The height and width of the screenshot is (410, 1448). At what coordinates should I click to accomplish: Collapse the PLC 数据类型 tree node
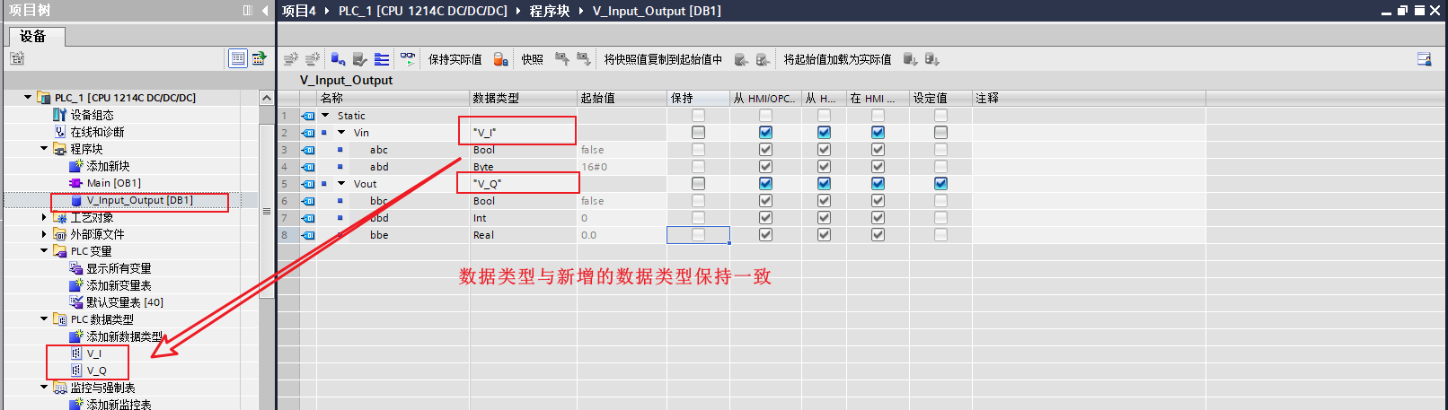(43, 319)
